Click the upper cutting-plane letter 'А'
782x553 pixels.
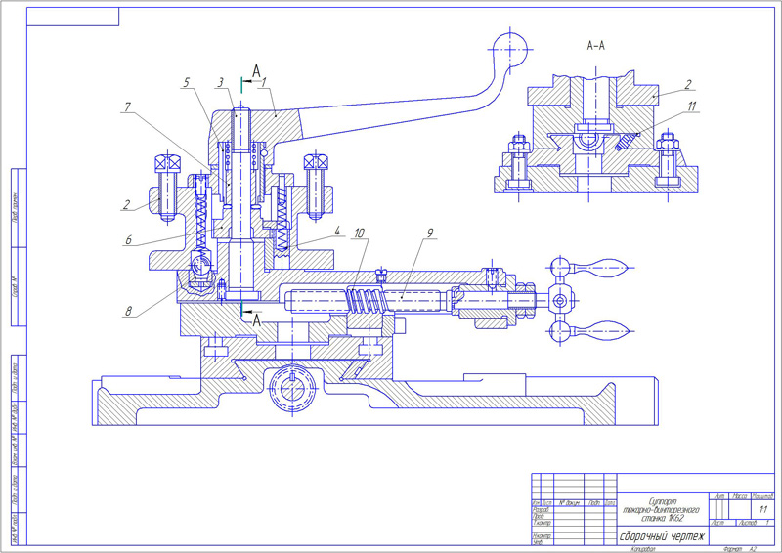(256, 71)
